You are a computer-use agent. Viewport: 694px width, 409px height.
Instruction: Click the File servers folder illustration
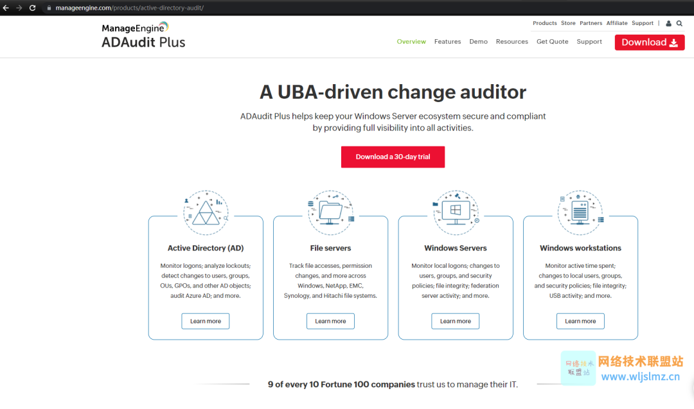click(x=331, y=213)
